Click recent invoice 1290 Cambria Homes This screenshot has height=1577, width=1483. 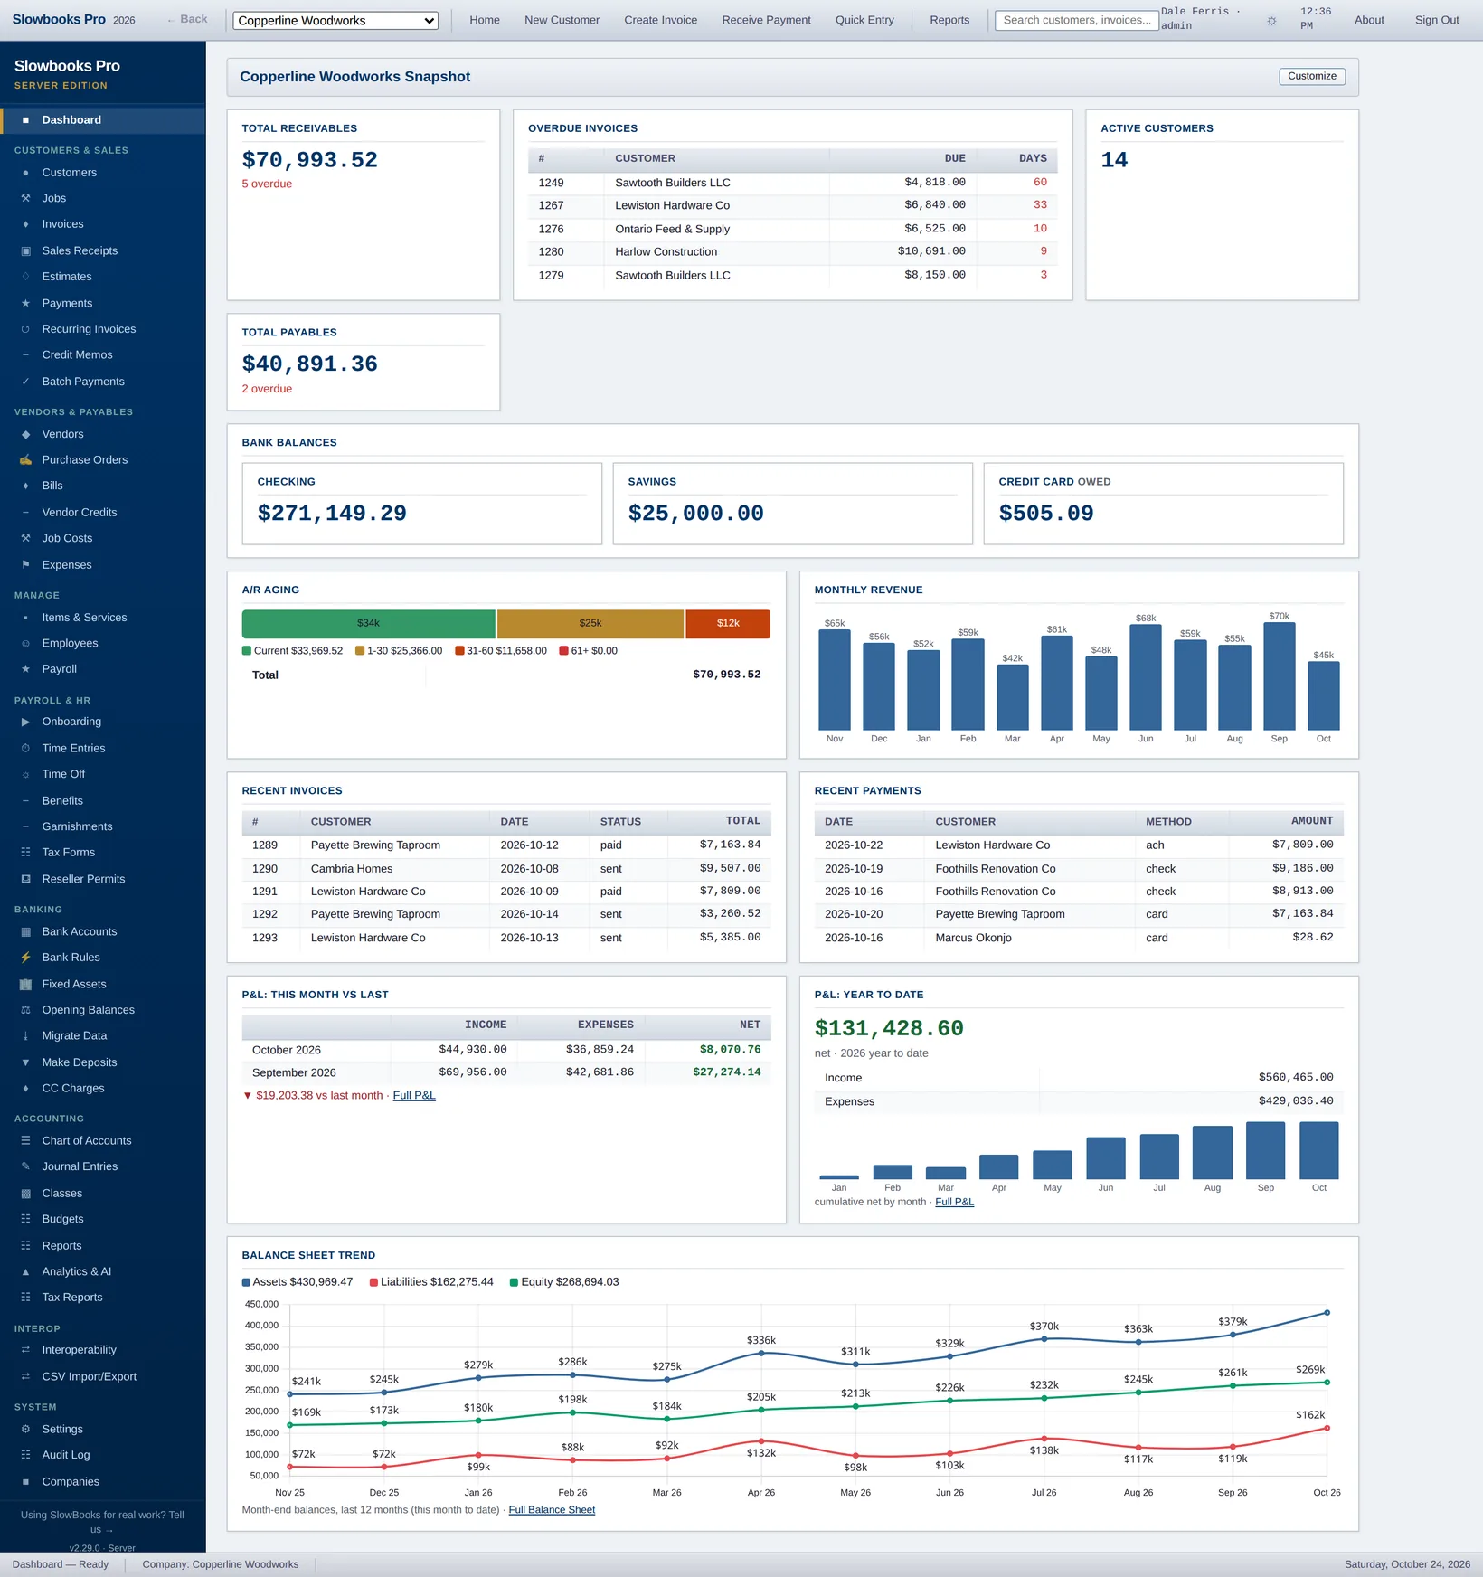click(505, 868)
